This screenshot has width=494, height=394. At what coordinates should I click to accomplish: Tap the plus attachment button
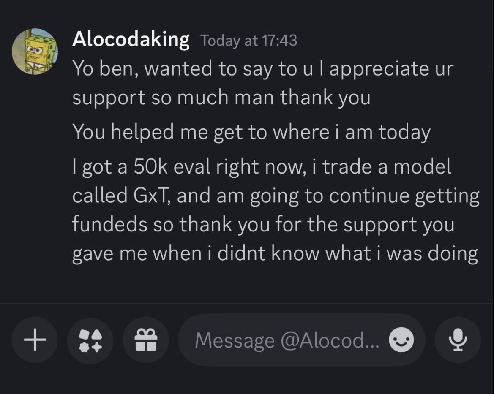[35, 340]
